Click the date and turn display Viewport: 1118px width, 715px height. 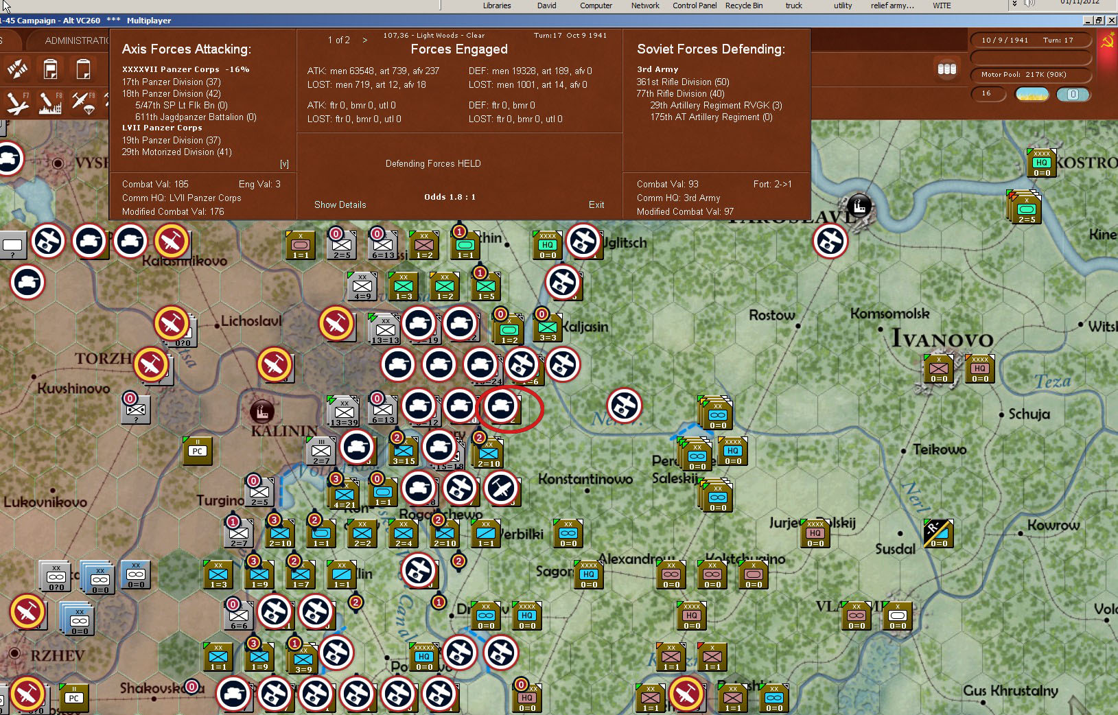tap(1031, 40)
